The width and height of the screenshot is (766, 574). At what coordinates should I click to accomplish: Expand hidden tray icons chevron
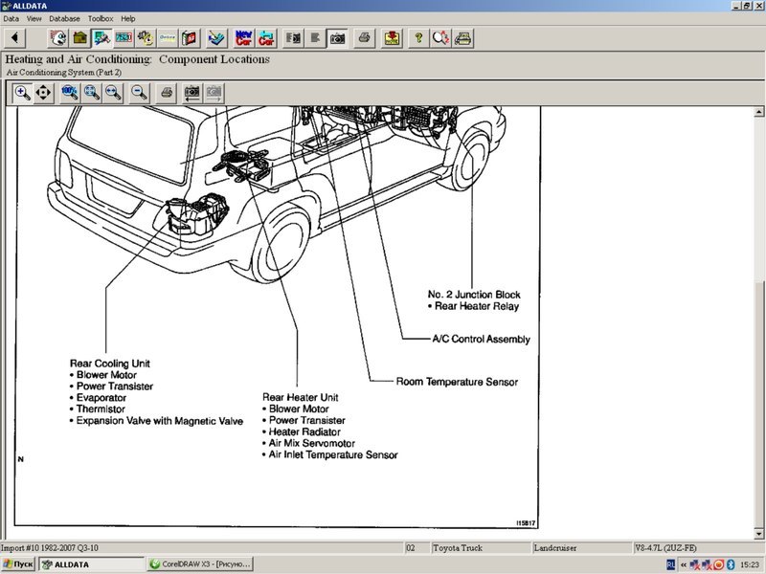pos(684,564)
